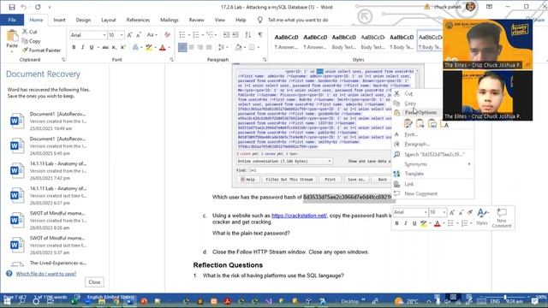Apply the red font color in ribbon
This screenshot has width=548, height=308.
click(163, 48)
